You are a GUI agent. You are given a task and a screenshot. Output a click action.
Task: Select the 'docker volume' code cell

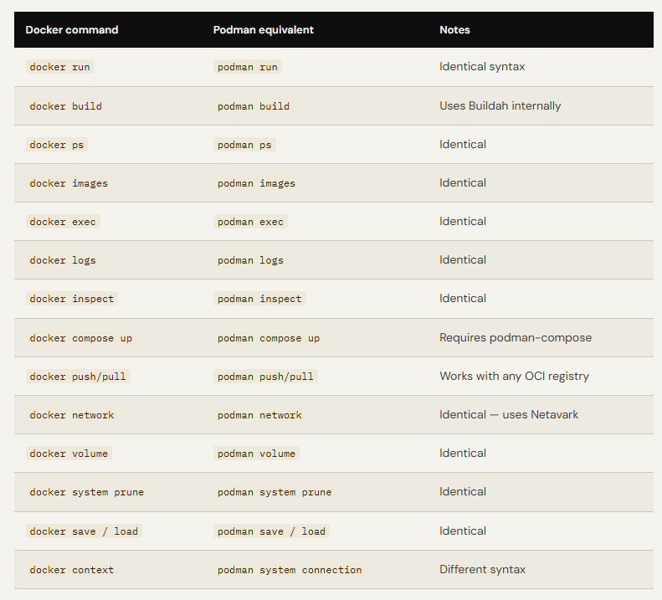pos(69,453)
